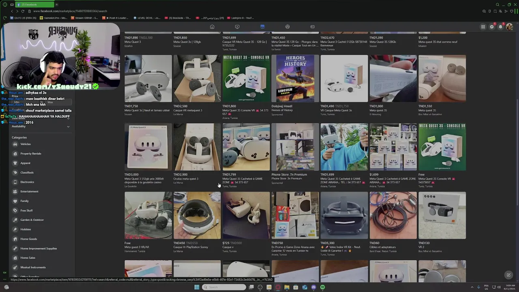Open the Notifications bell icon
The height and width of the screenshot is (292, 519).
501,27
